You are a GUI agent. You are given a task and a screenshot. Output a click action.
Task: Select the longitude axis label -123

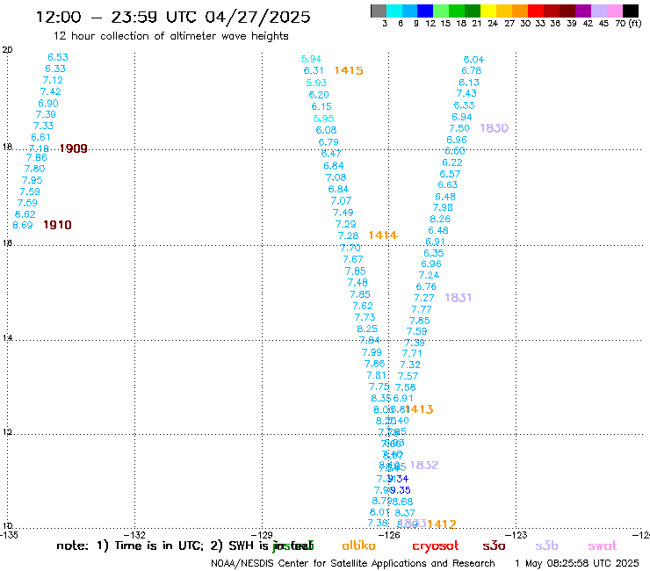point(516,535)
